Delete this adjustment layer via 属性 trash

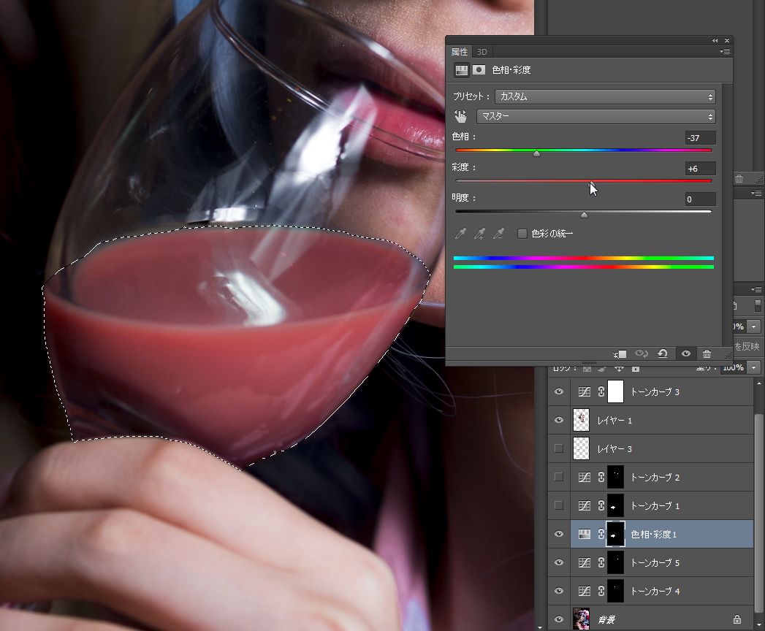(707, 354)
